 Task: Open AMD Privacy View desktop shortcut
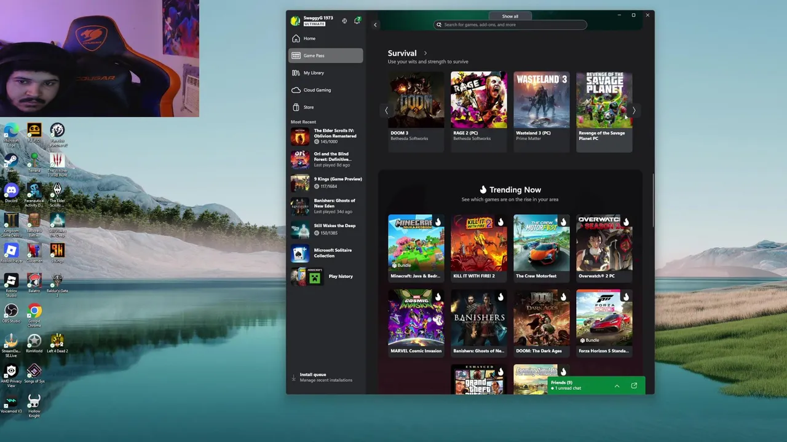(x=11, y=376)
